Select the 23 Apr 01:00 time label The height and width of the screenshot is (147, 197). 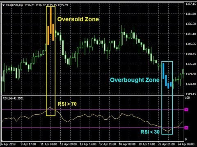[x=166, y=144]
